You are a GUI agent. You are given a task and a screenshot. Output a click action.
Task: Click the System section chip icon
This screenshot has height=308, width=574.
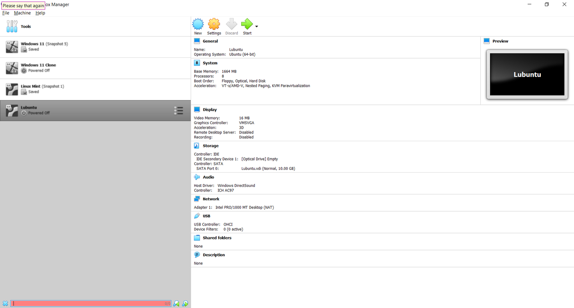pyautogui.click(x=197, y=63)
